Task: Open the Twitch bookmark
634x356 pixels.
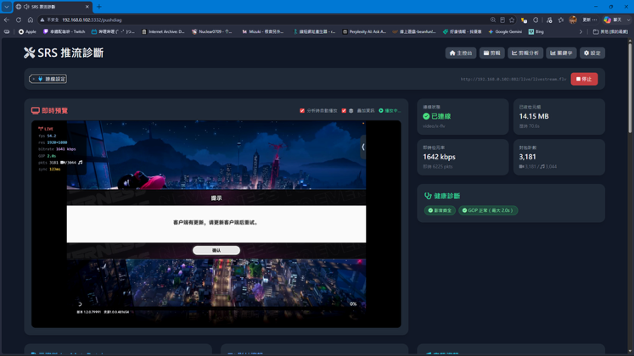Action: click(64, 31)
